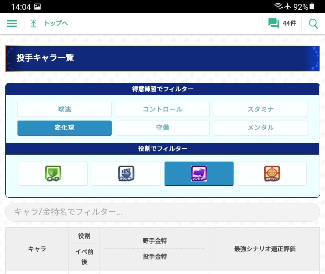Toggle the スタミナ practice filter
This screenshot has width=325, height=274.
(x=260, y=110)
